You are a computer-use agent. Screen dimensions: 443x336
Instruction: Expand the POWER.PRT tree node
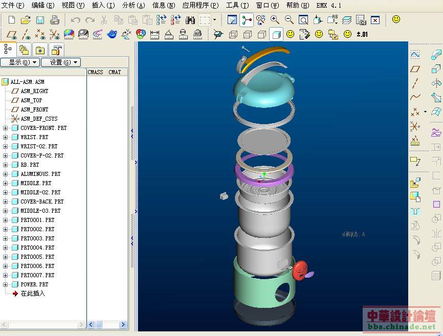[6, 284]
